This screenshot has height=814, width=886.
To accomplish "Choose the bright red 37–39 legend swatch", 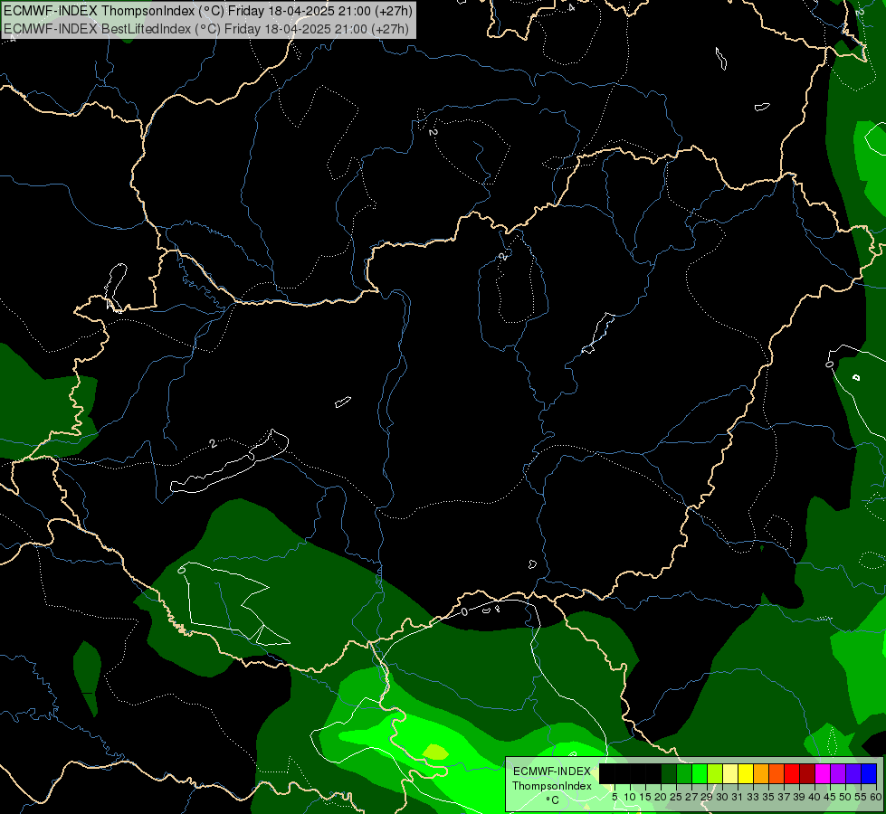I will 792,774.
